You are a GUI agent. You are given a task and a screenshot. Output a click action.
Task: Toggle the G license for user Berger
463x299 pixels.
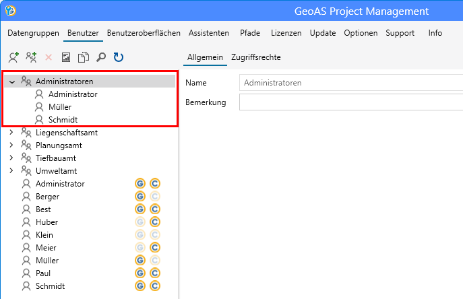(140, 197)
